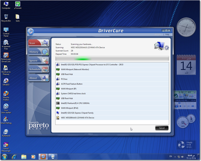
Task: Switch to the FullShot taskbar button
Action: coord(53,157)
